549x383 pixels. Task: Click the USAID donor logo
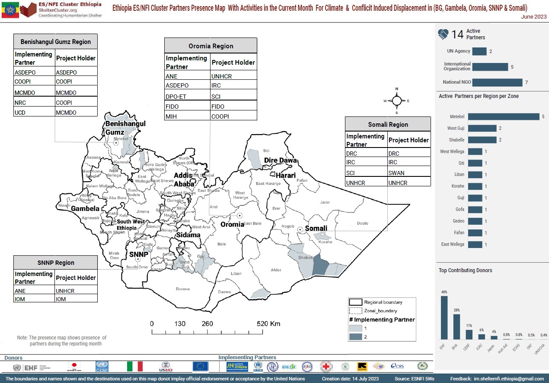coord(166,367)
